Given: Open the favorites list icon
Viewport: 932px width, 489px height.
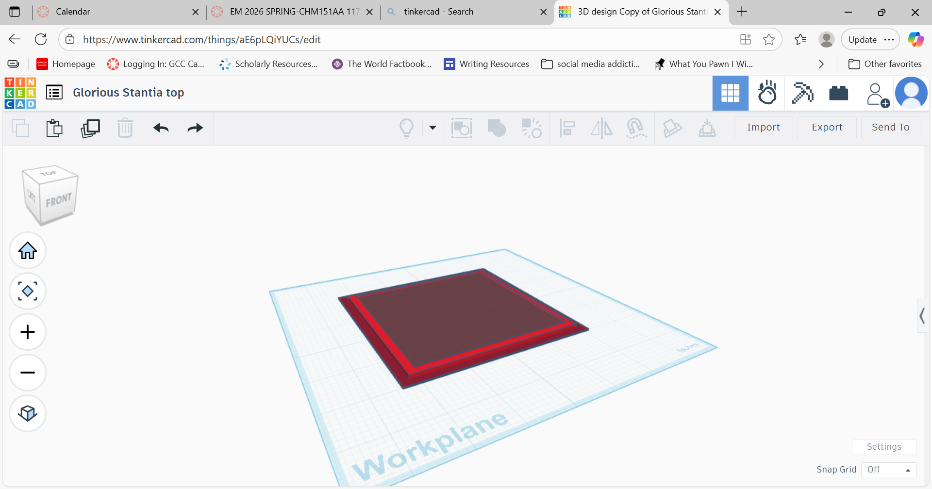Looking at the screenshot, I should point(800,39).
